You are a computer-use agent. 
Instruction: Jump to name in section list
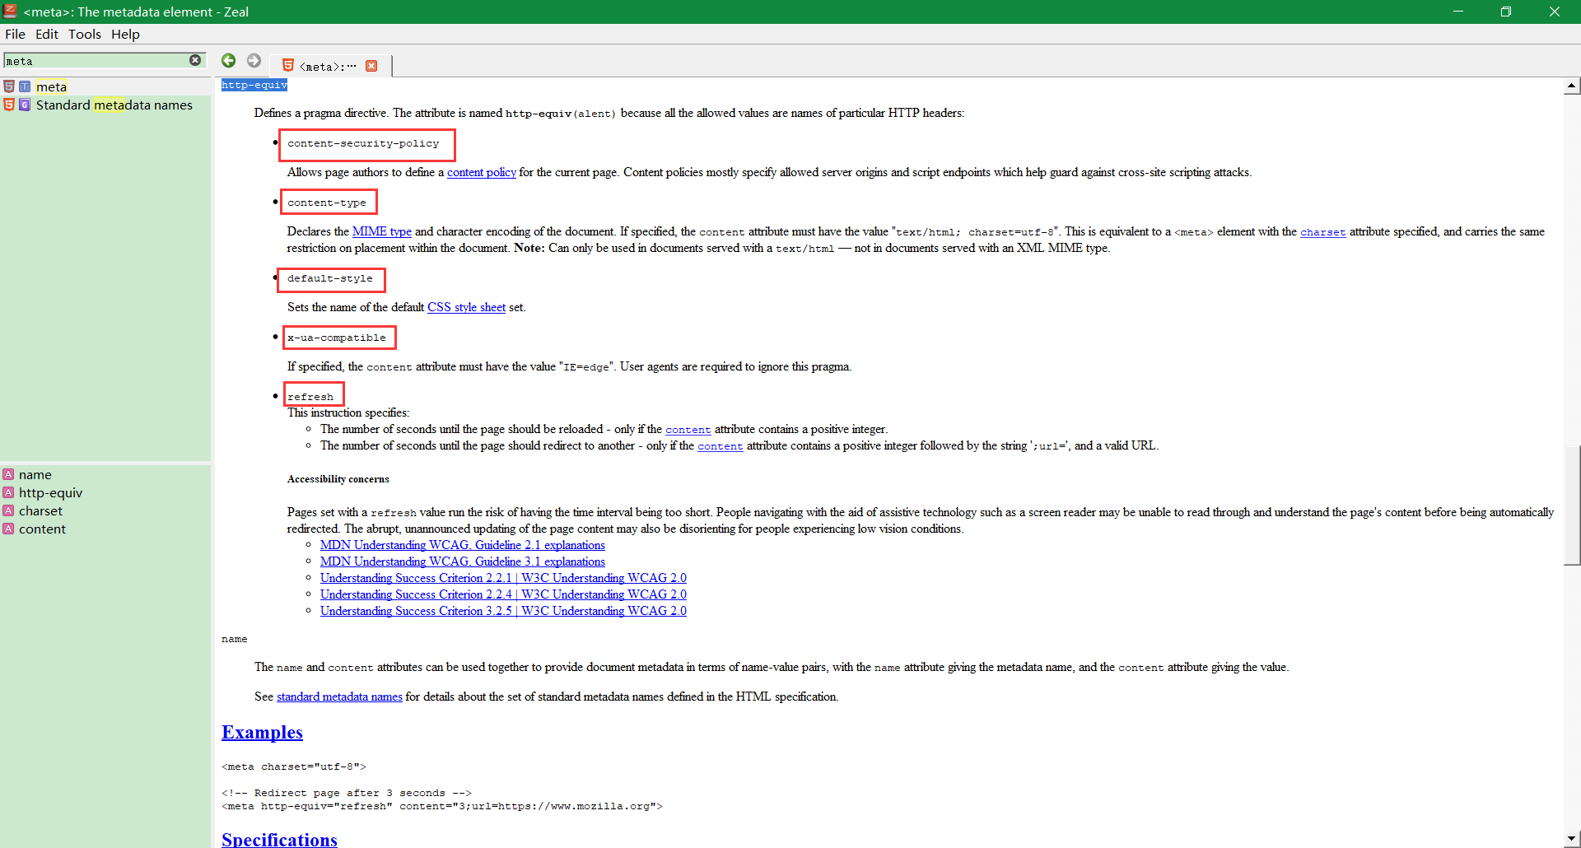[35, 474]
